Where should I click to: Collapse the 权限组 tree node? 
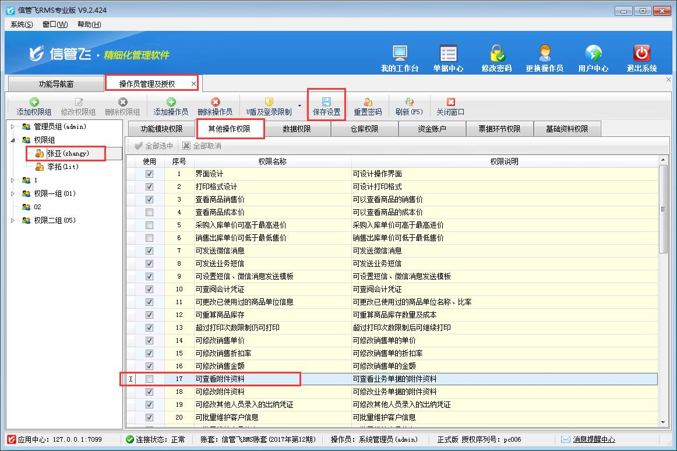[13, 140]
